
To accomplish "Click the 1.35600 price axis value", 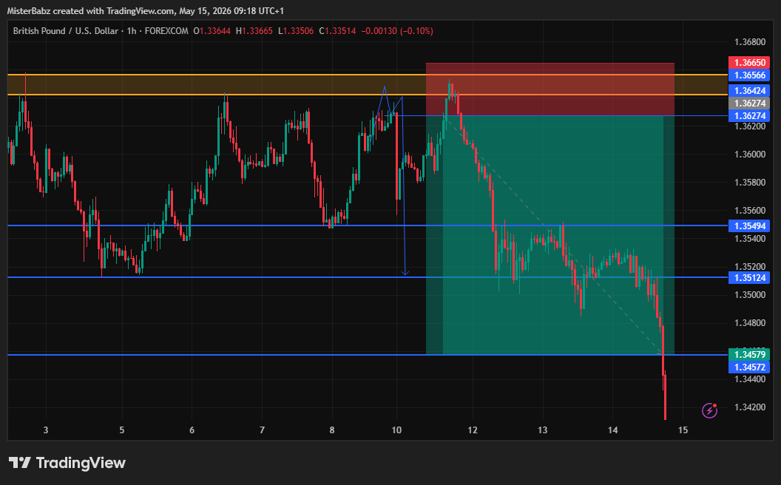I will point(750,211).
